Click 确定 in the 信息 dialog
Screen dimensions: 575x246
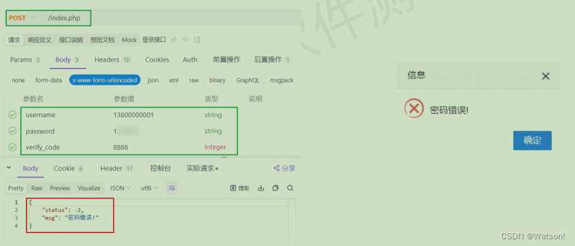pos(532,140)
